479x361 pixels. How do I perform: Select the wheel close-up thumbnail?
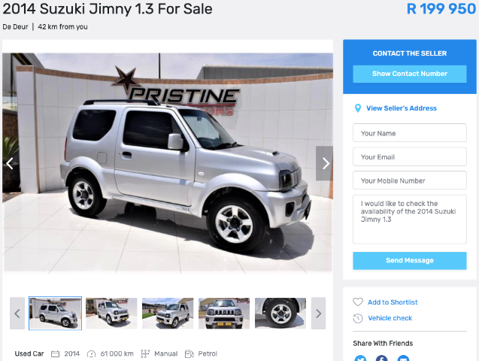280,314
